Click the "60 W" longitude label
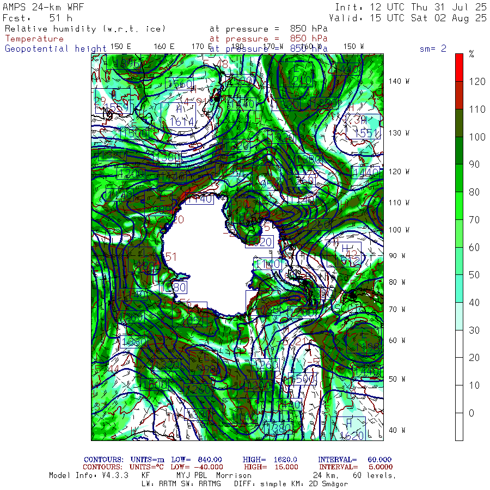Image resolution: width=490 pixels, height=490 pixels. pos(397,340)
